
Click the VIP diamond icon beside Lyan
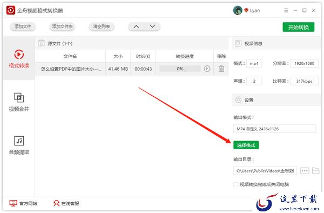coord(246,10)
